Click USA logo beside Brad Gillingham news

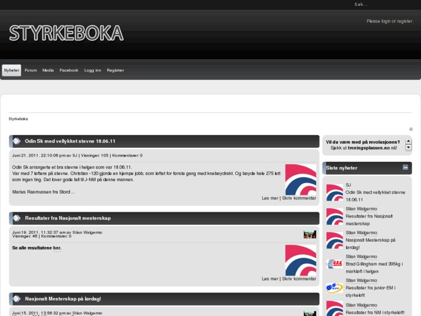coord(335,264)
